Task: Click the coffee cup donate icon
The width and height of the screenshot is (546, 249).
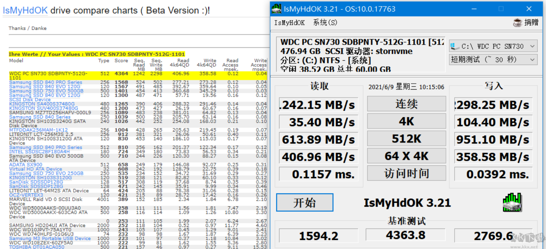Action: 517,22
